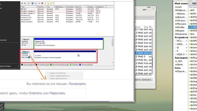
Task: Click the Посмотреть link in the email
Action: click(x=77, y=84)
